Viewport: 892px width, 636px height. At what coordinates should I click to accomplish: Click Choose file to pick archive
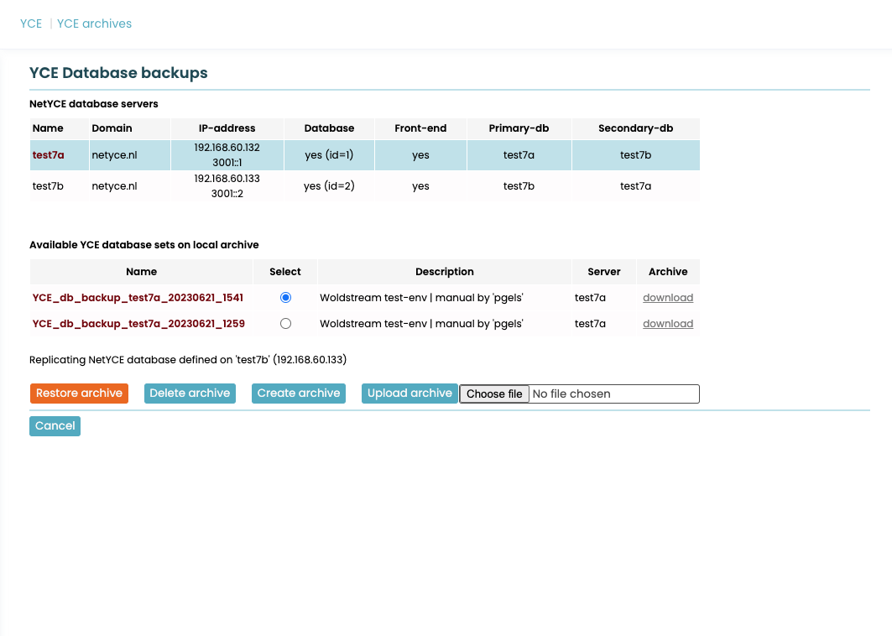(494, 394)
